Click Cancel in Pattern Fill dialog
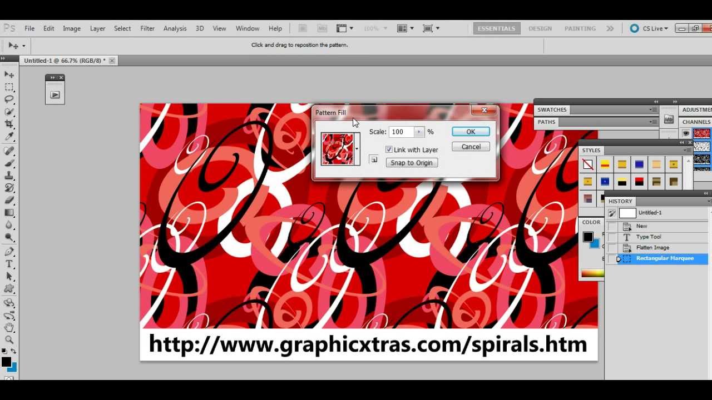 pyautogui.click(x=471, y=147)
